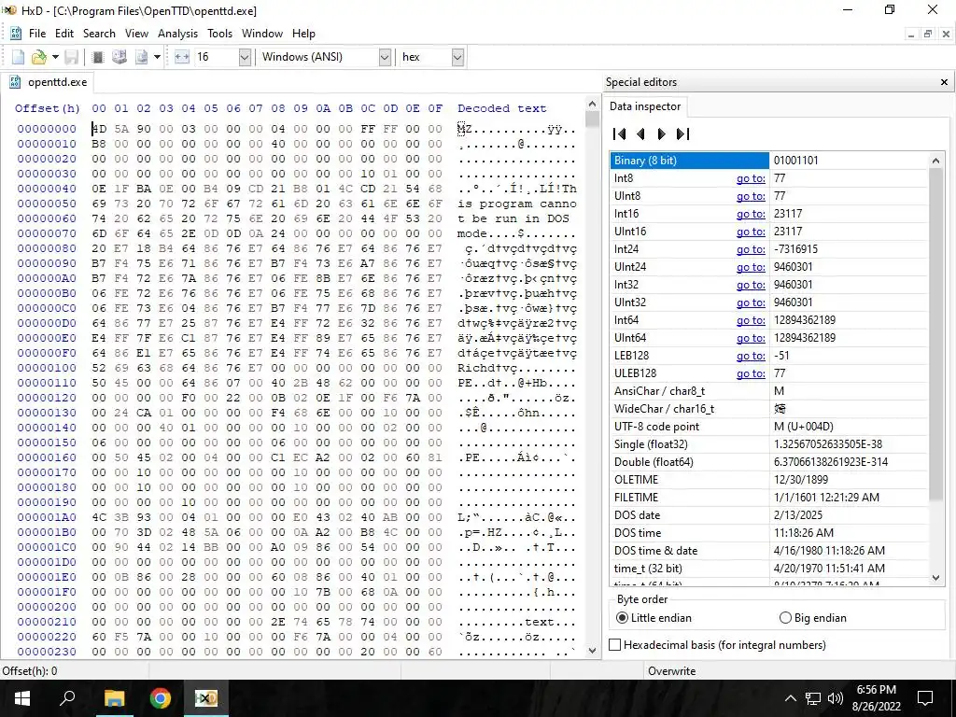Open File Explorer from taskbar
The image size is (956, 717).
(114, 698)
